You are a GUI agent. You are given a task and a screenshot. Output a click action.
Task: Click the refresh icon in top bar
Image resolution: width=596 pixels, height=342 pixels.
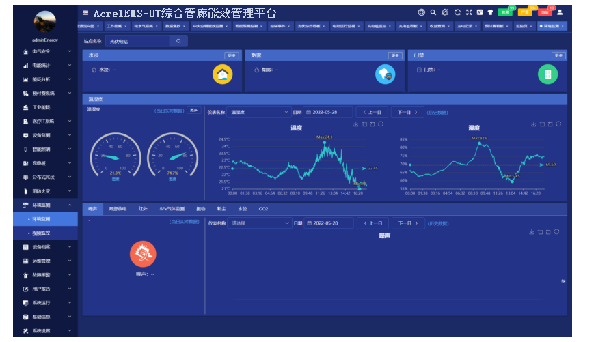457,12
